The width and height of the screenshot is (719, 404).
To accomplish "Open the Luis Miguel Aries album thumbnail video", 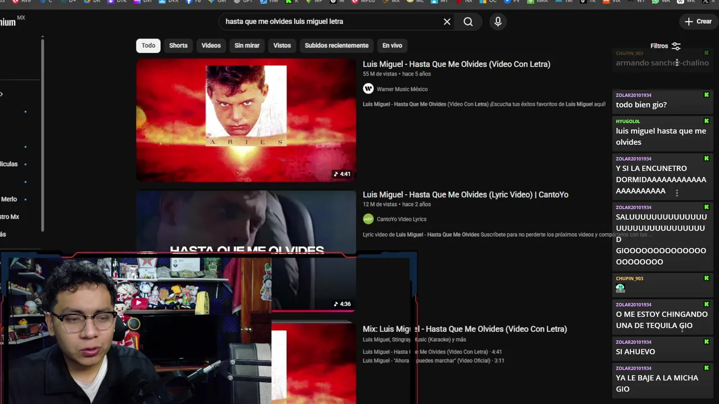I will tap(246, 120).
